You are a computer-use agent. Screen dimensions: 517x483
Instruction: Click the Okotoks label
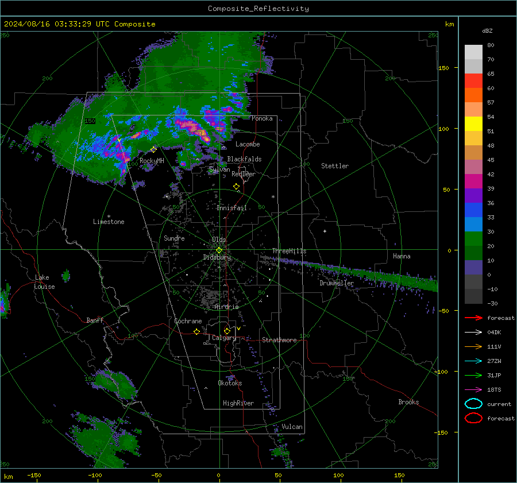point(230,383)
